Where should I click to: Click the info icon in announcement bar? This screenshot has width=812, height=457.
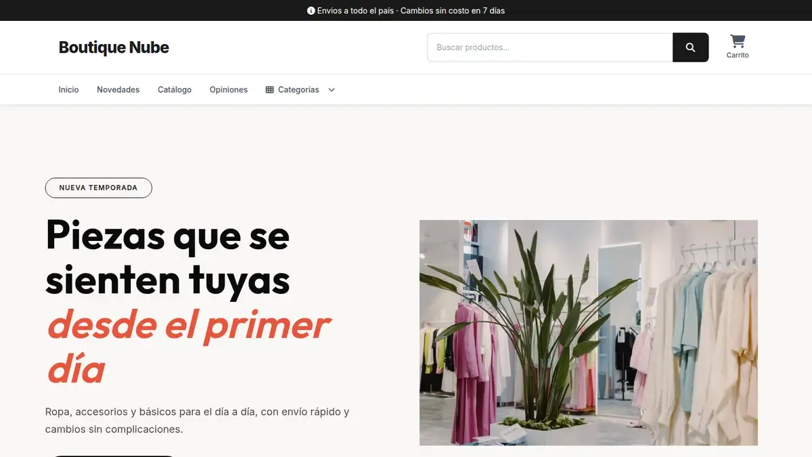coord(311,11)
